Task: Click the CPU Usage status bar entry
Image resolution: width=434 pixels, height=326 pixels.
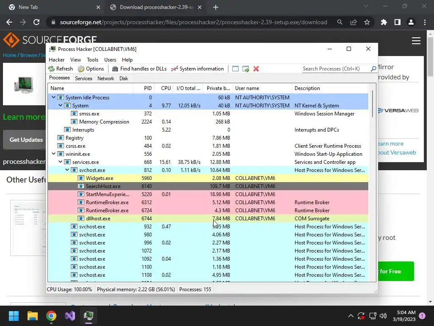Action: pyautogui.click(x=70, y=289)
